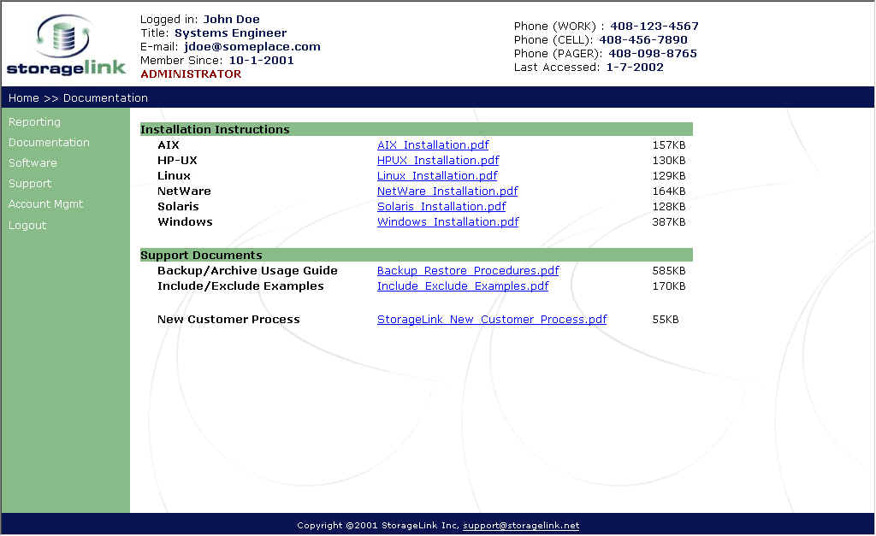Click the jdoe@someplace.com e-mail address

point(252,47)
